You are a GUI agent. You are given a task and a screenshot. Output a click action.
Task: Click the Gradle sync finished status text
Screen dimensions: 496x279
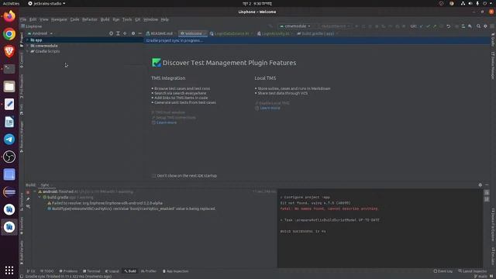(68, 277)
